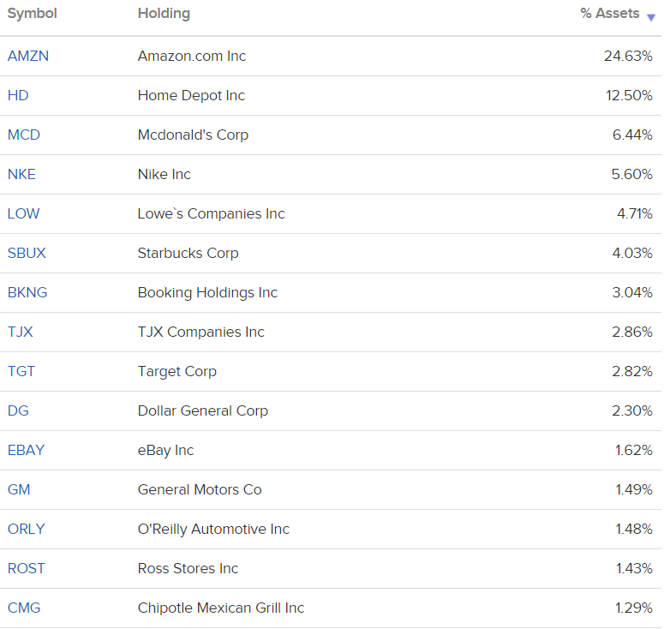
Task: Select the Amazon.com Inc holding name
Action: (192, 56)
